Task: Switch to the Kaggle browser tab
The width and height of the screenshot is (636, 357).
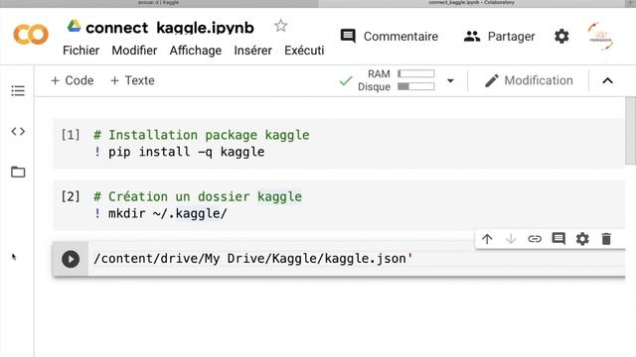Action: click(x=159, y=3)
